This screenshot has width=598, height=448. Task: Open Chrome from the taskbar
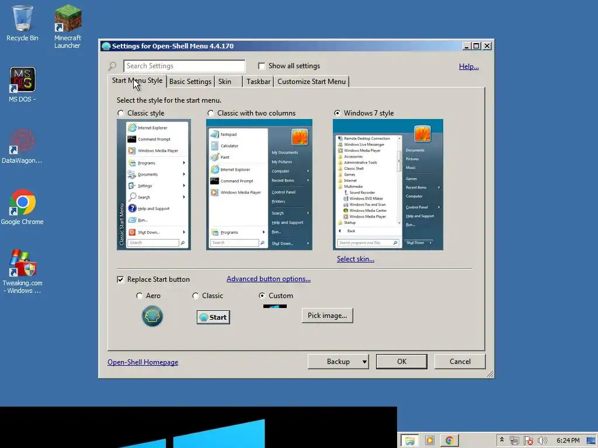pos(450,441)
